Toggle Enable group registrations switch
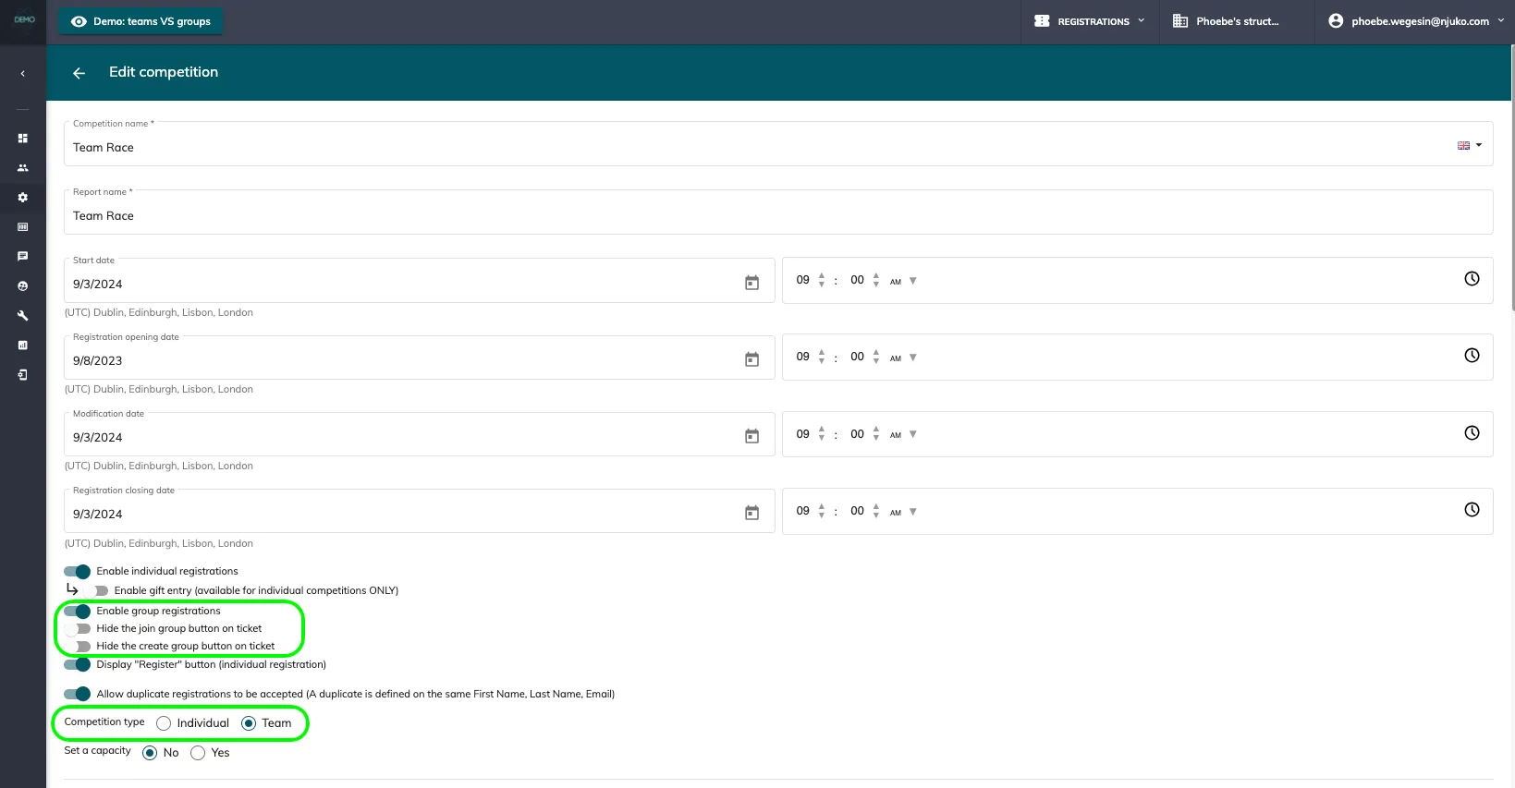 78,612
